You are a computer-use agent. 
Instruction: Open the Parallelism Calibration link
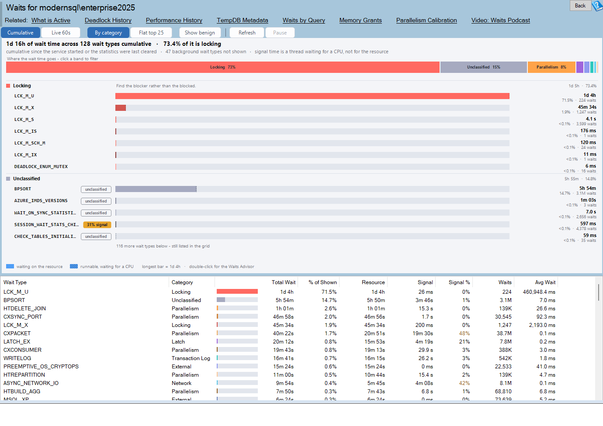click(x=426, y=20)
